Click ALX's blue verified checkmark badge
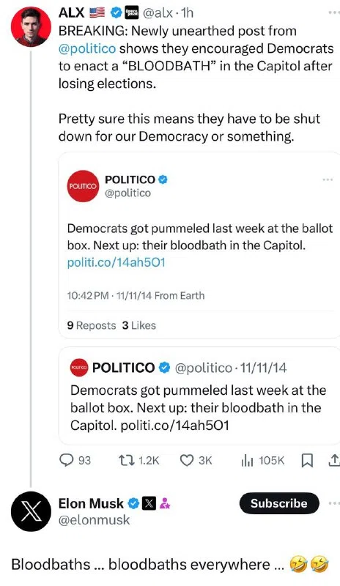This screenshot has width=340, height=586. (117, 13)
